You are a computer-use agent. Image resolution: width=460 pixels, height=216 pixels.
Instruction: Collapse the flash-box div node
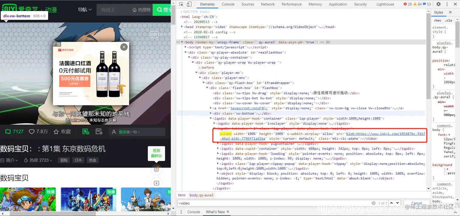[207, 88]
